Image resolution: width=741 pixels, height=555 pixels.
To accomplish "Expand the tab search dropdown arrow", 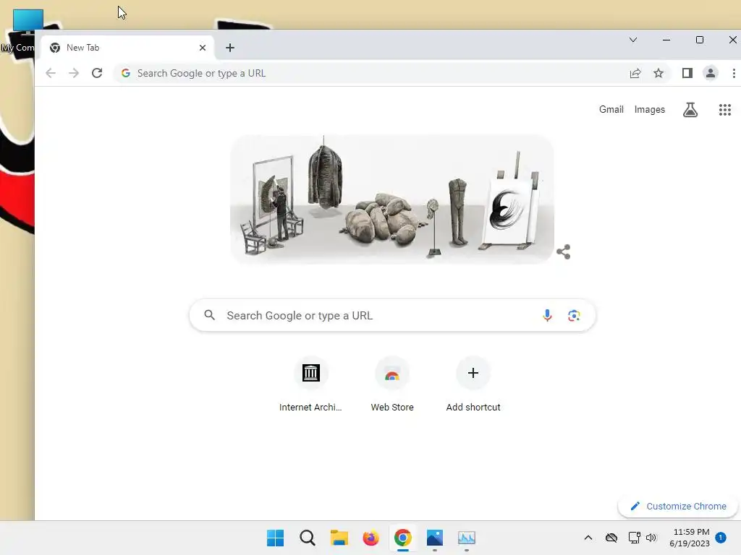I will point(633,40).
